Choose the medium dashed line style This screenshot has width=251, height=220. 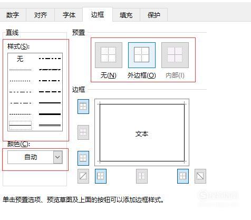(50, 92)
